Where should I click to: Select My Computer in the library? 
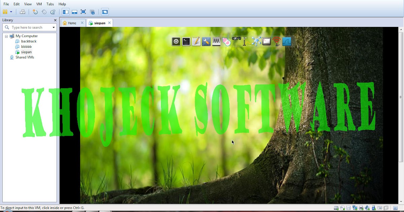pyautogui.click(x=27, y=36)
